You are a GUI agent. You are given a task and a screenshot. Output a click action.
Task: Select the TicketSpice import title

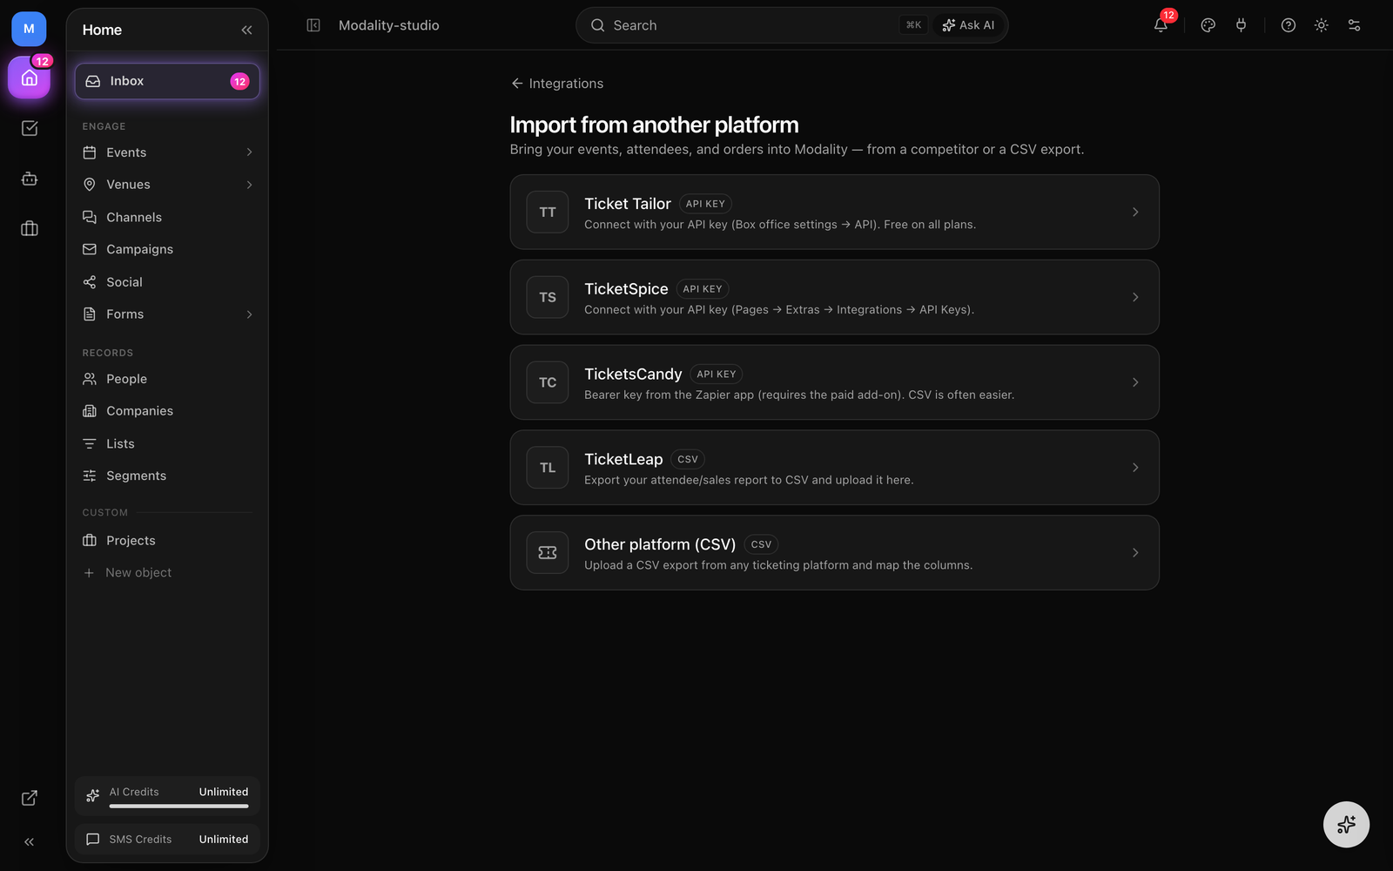[626, 288]
